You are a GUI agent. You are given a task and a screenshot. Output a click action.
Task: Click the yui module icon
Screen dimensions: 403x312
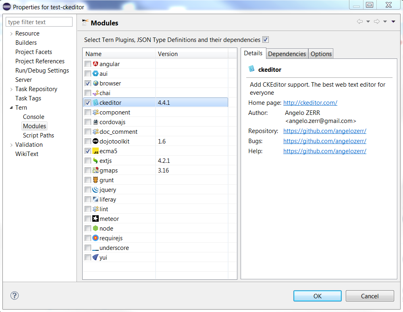(95, 257)
